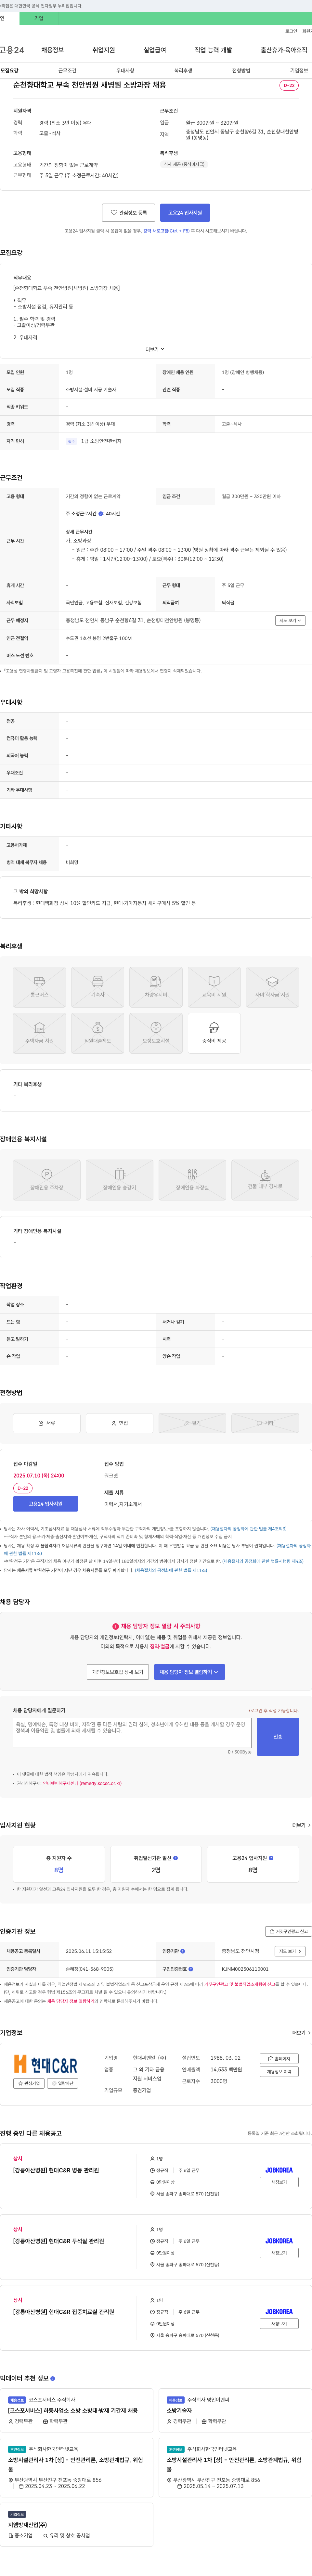Screen dimensions: 312x2576
Task: Open 개인정보보호법 상세 보기
Action: (x=118, y=1672)
